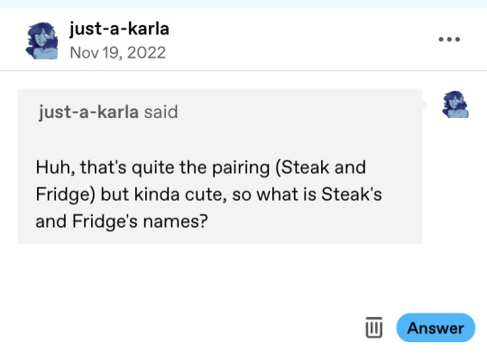Open the small asker avatar beside the bubble

[455, 104]
